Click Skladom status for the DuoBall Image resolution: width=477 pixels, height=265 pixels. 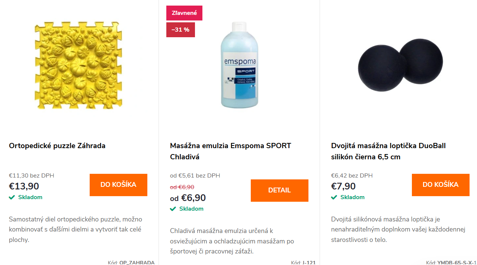pos(352,197)
